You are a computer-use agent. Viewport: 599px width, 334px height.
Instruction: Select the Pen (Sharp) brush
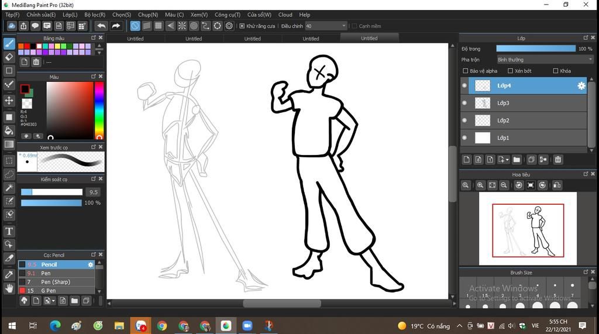56,281
